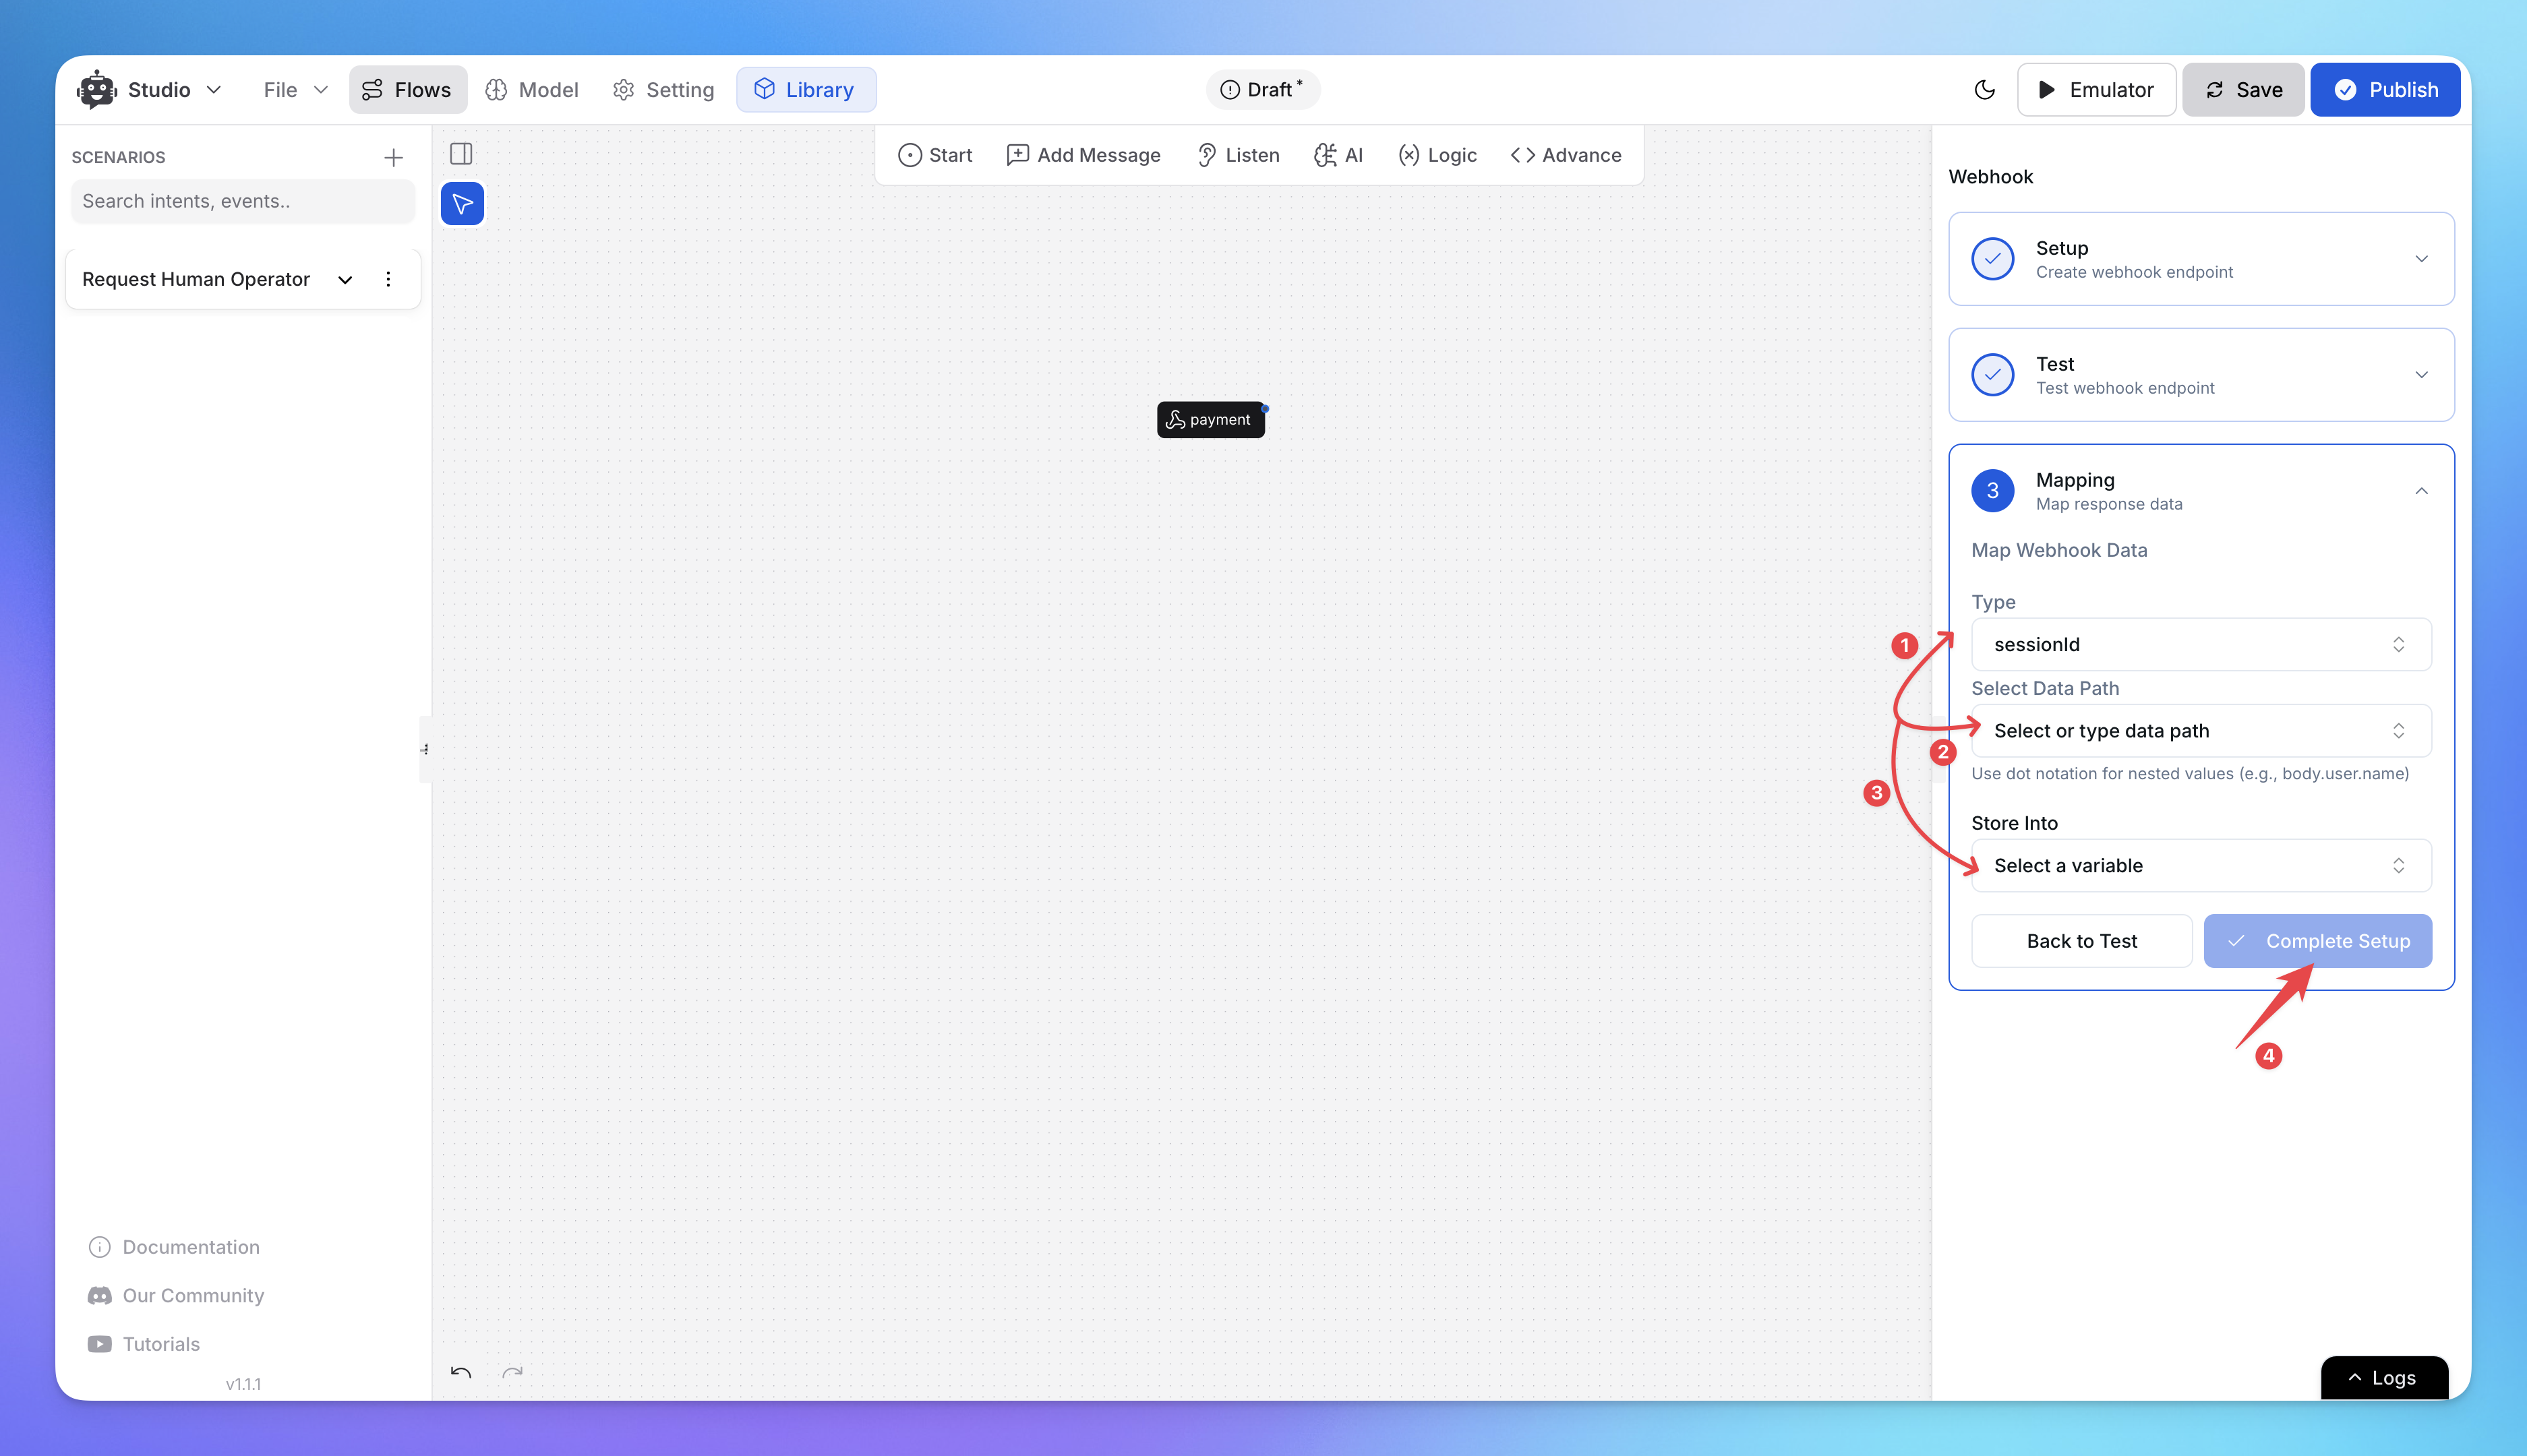Screen dimensions: 2527x1456
Task: Open the Studio dropdown chevron
Action: pos(214,90)
